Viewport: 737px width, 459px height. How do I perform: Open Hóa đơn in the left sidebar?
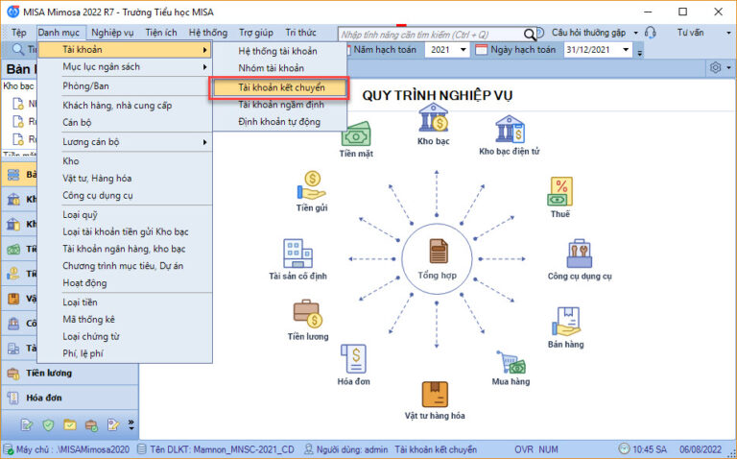pos(44,397)
